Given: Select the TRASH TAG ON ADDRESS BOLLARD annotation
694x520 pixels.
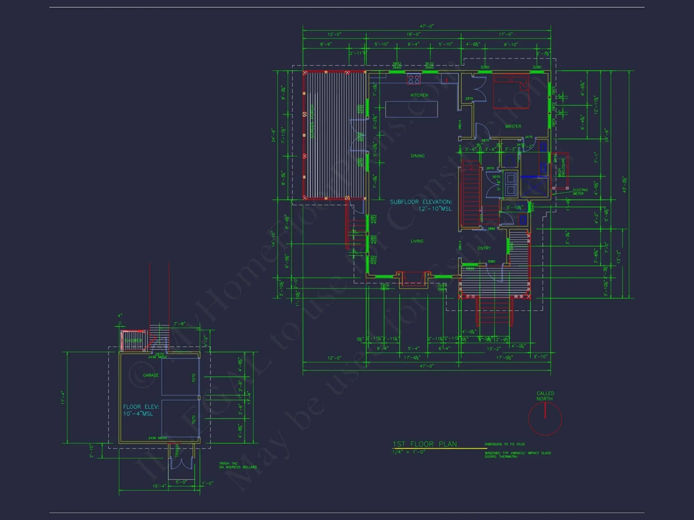Looking at the screenshot, I should pos(238,465).
